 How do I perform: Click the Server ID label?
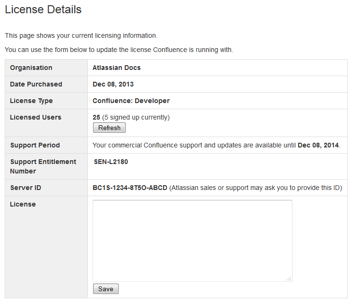(x=26, y=188)
